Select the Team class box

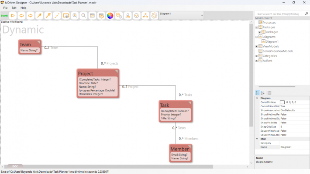[x=30, y=47]
